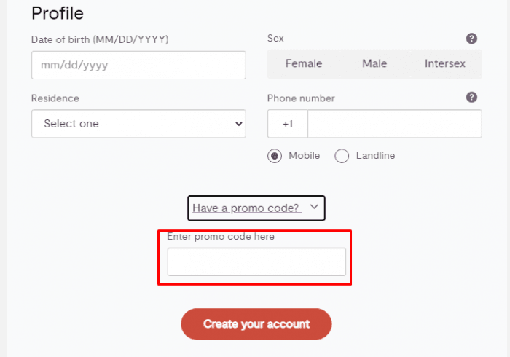Click the 'Have a promo code?' link
This screenshot has width=510, height=357.
[x=246, y=208]
